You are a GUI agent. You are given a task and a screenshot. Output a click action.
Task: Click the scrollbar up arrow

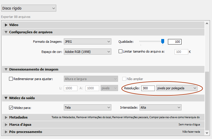(x=207, y=24)
